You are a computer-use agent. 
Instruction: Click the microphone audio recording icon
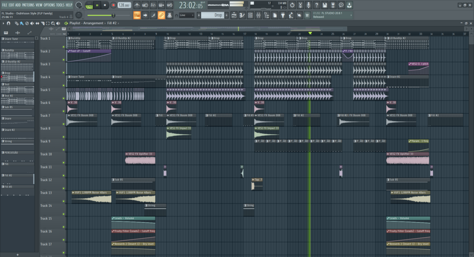[308, 5]
